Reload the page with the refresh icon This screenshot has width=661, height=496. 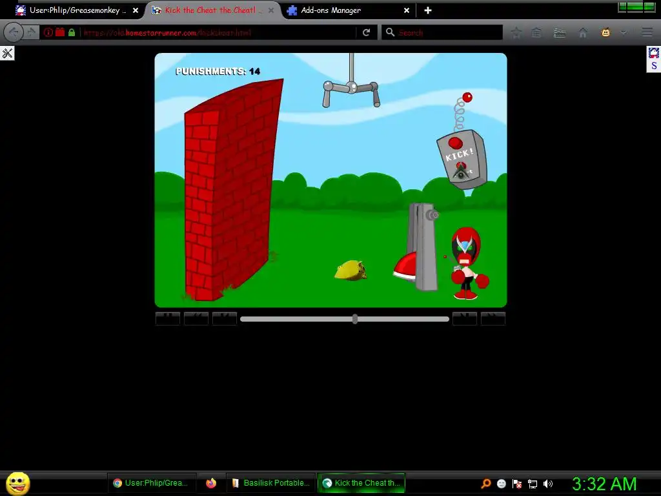(367, 32)
